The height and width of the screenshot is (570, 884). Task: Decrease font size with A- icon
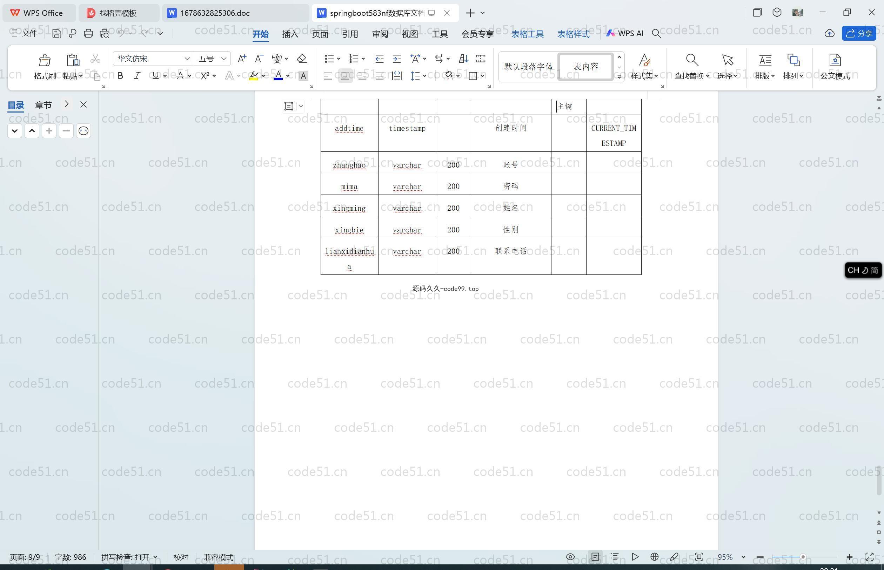[259, 59]
